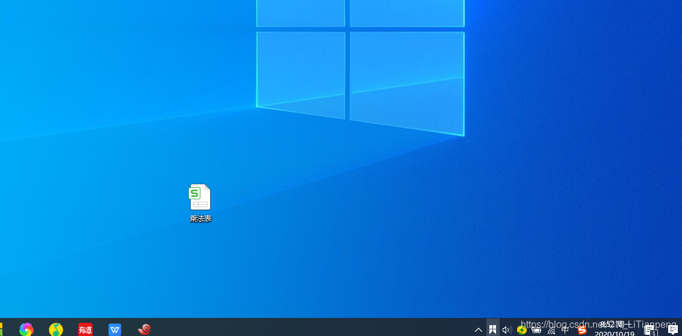Open the clock showing 2020/10/19
The height and width of the screenshot is (336, 682).
point(615,329)
